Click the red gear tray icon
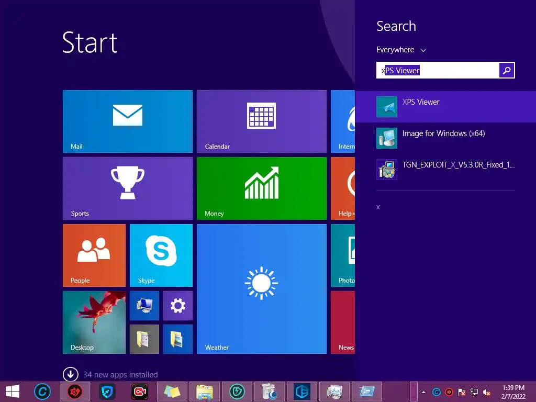 (449, 392)
